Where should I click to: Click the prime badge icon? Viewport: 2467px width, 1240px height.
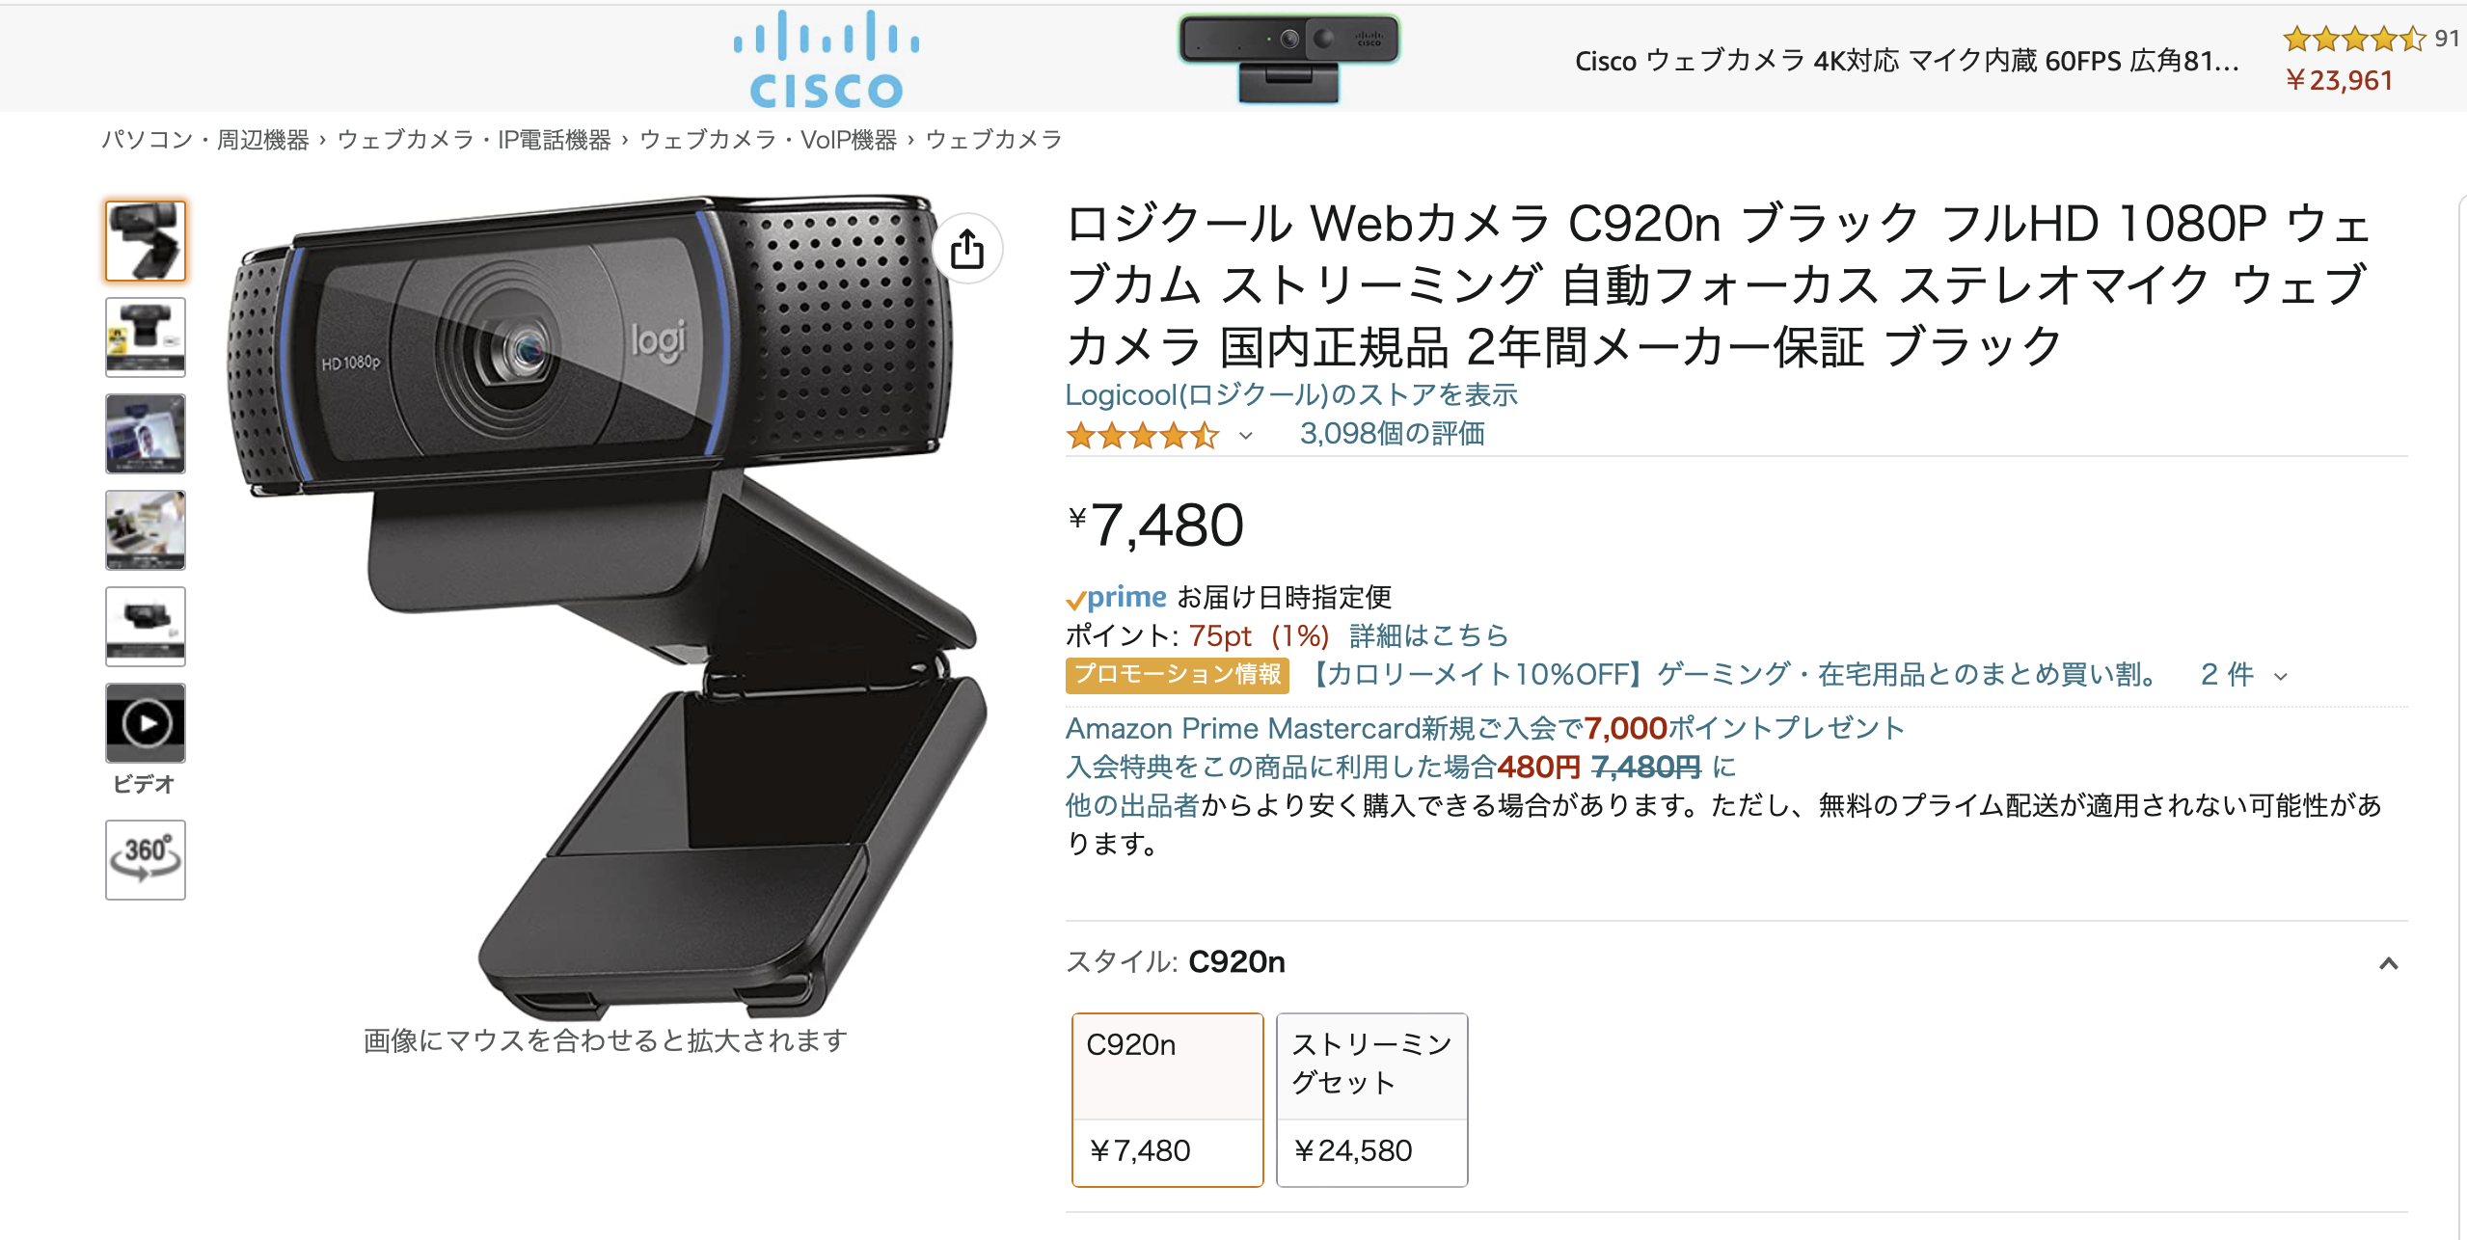pyautogui.click(x=1116, y=598)
